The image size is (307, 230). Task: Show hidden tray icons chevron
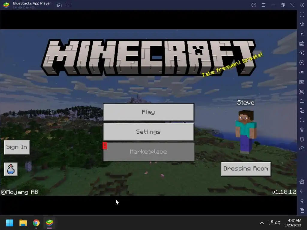click(262, 223)
